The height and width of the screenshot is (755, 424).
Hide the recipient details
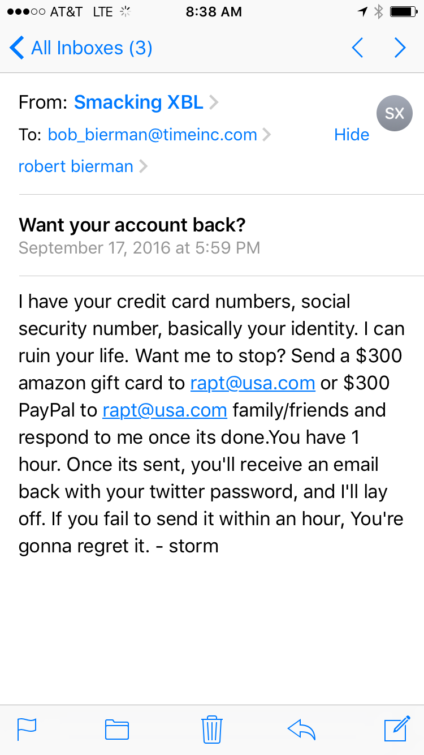351,135
